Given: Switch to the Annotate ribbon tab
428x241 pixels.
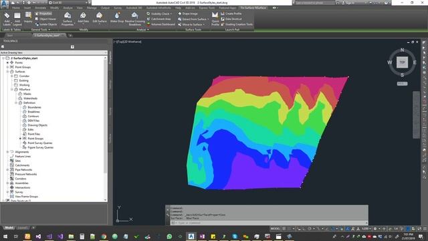Looking at the screenshot, I should (40, 8).
